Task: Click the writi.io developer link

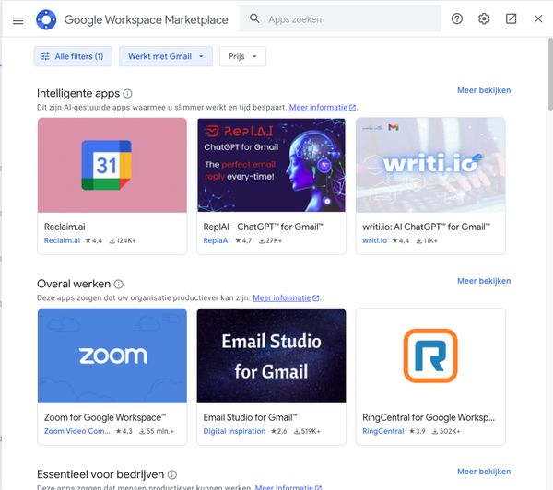Action: coord(374,240)
